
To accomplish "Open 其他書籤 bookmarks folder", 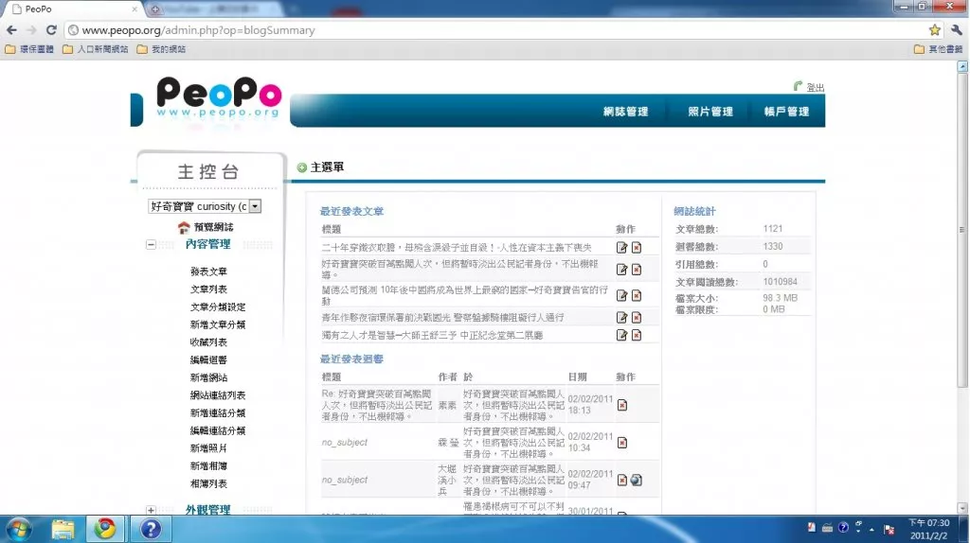I will [x=939, y=49].
